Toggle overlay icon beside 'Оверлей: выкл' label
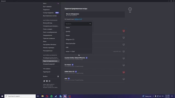The height and width of the screenshot is (98, 175). point(124,51)
